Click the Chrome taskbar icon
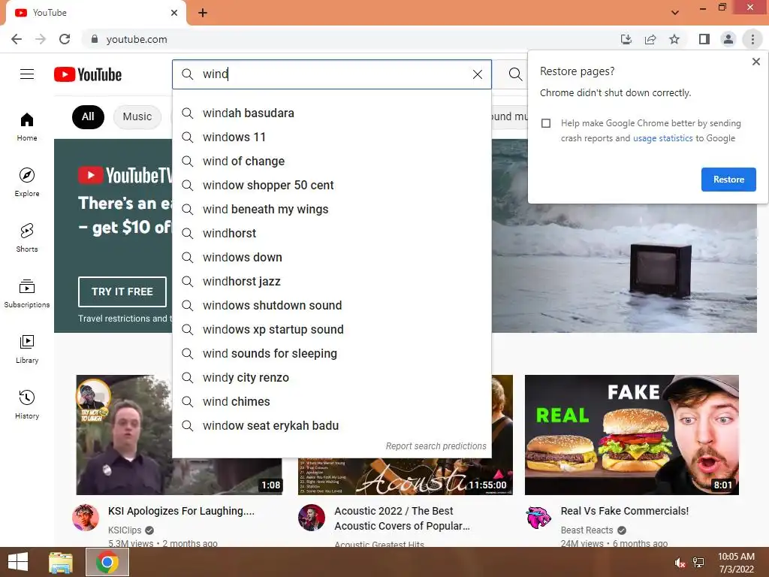The height and width of the screenshot is (577, 769). coord(107,562)
